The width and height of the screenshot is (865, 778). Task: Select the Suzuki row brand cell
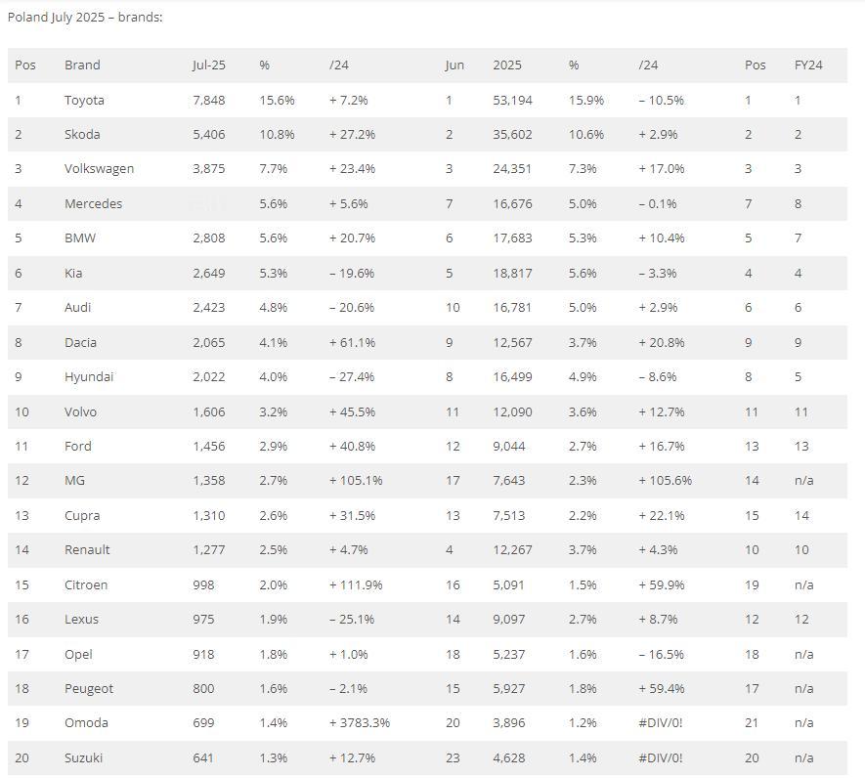click(83, 757)
